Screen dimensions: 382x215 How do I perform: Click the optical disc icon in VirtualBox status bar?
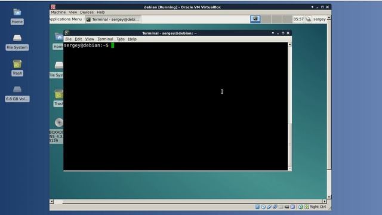(x=263, y=207)
